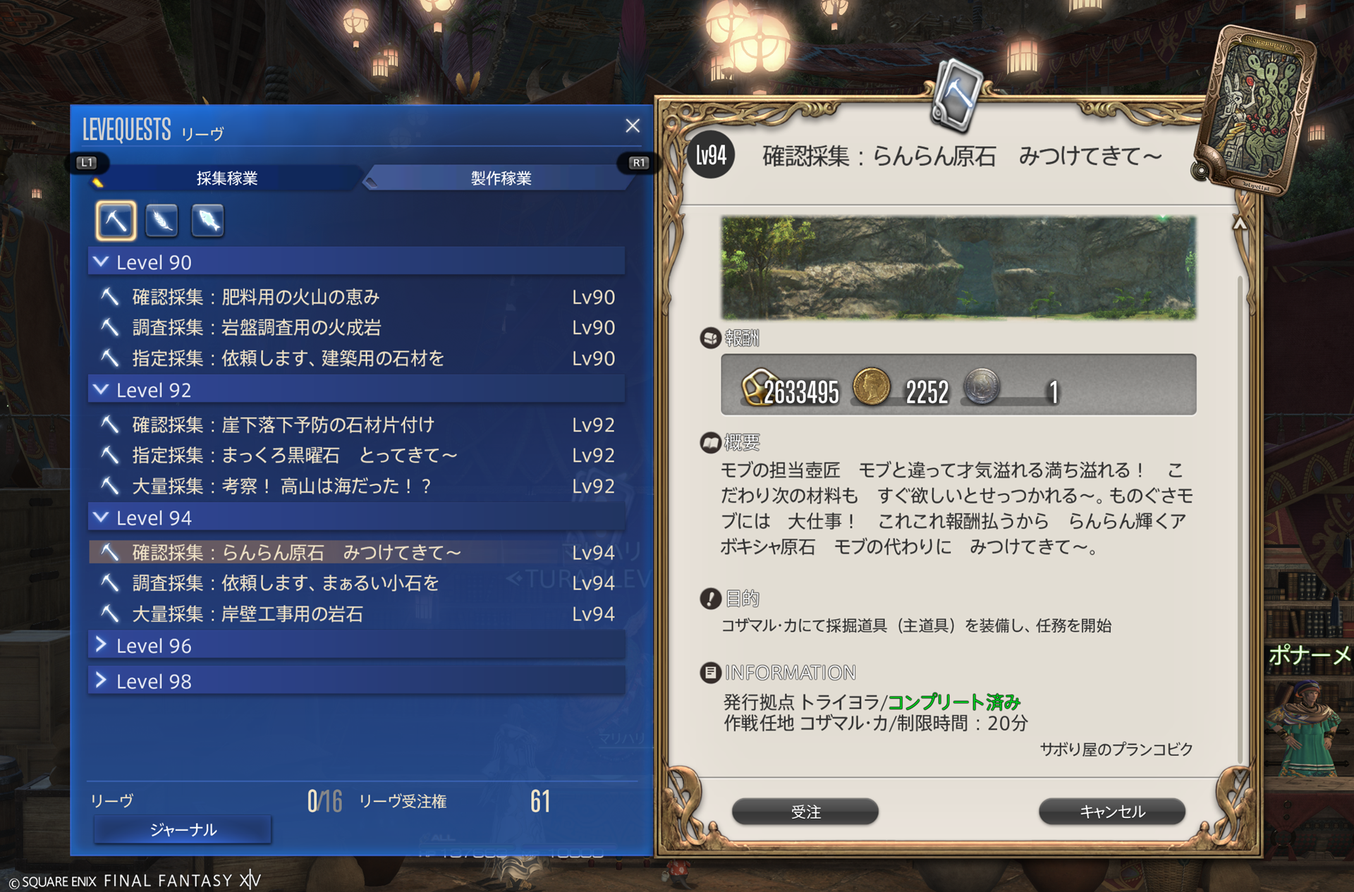Collapse the Level 94 section
The height and width of the screenshot is (892, 1354).
[x=356, y=518]
